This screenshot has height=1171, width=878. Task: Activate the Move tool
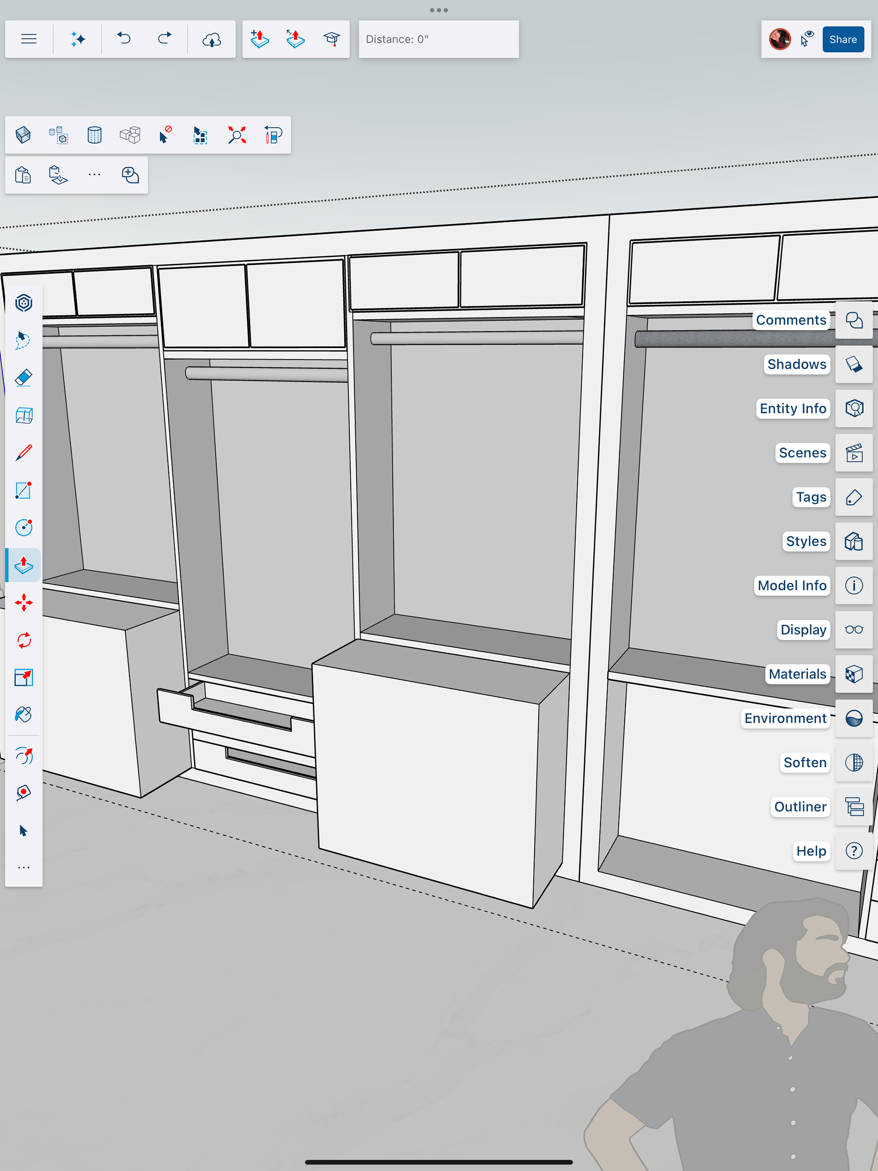click(x=23, y=602)
